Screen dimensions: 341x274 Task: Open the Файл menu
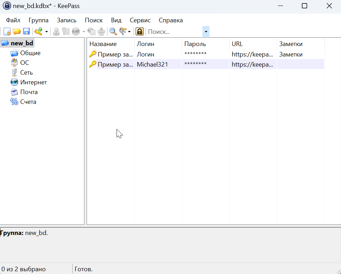[13, 20]
